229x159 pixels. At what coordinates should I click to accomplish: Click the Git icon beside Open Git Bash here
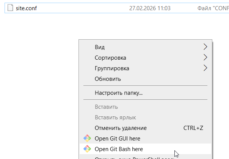[87, 149]
